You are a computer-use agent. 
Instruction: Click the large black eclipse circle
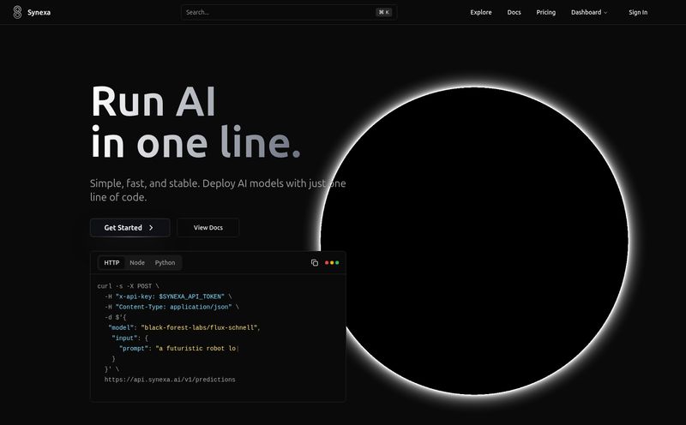474,241
